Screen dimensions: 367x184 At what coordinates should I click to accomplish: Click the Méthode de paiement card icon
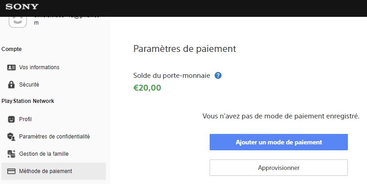coord(11,171)
